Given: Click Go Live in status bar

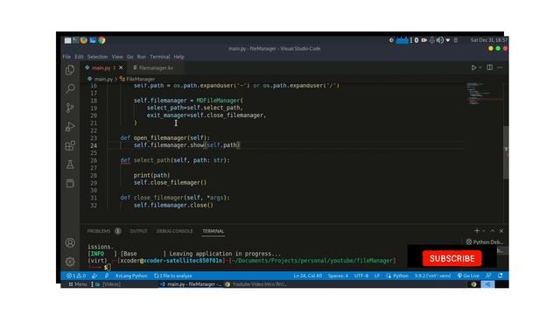Looking at the screenshot, I should [468, 276].
